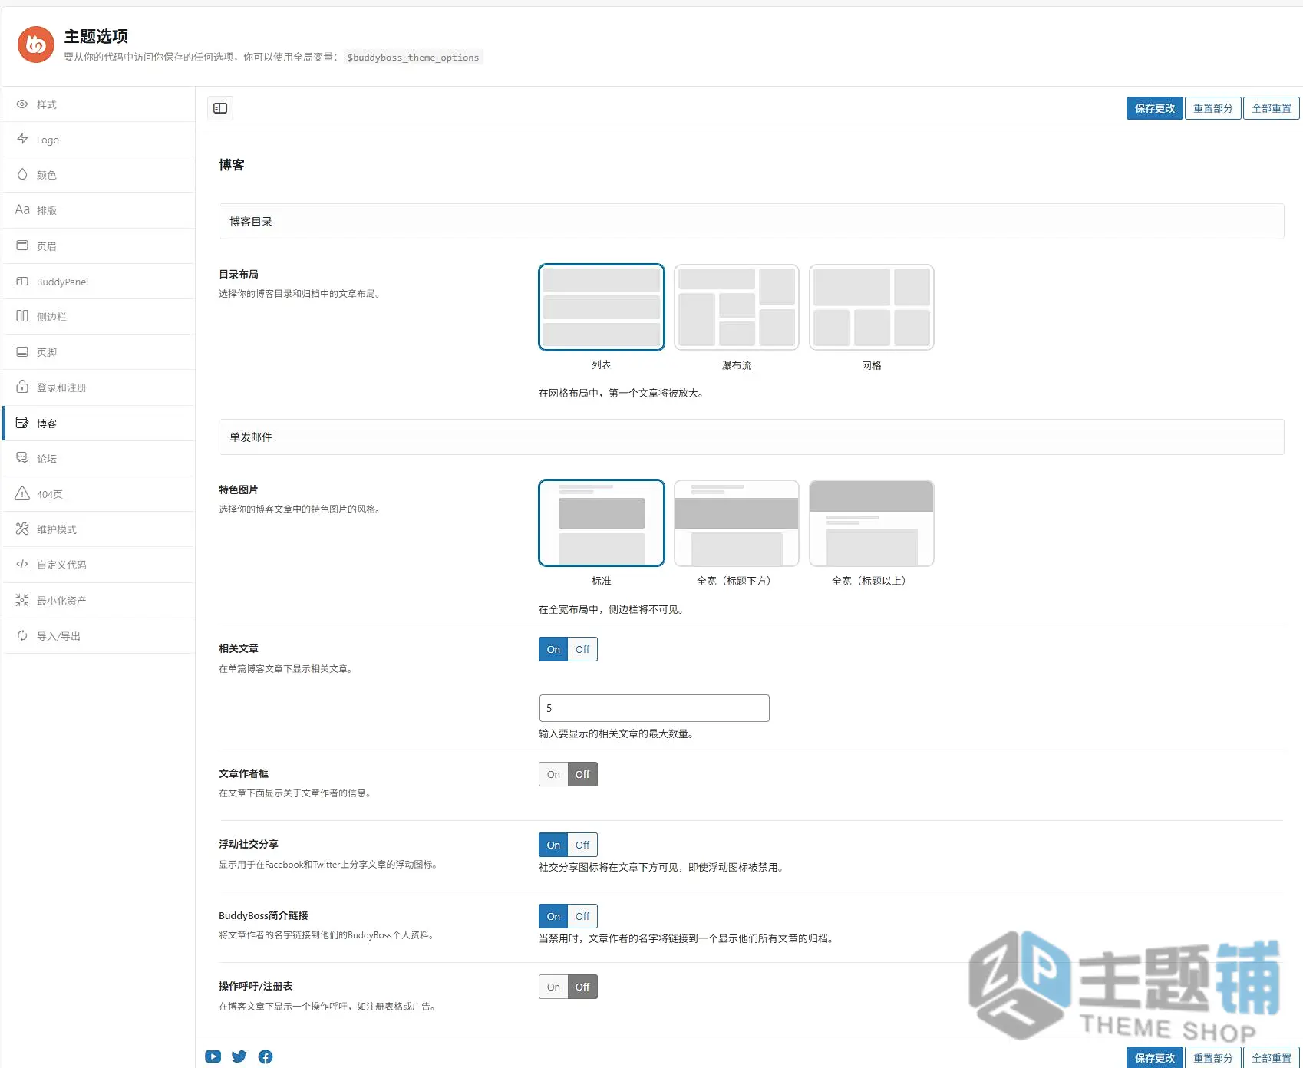The width and height of the screenshot is (1303, 1068).
Task: Open the 404页 settings section
Action: pyautogui.click(x=99, y=494)
